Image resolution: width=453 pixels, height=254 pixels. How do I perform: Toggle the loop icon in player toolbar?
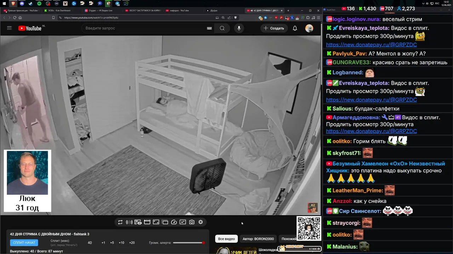(x=120, y=222)
